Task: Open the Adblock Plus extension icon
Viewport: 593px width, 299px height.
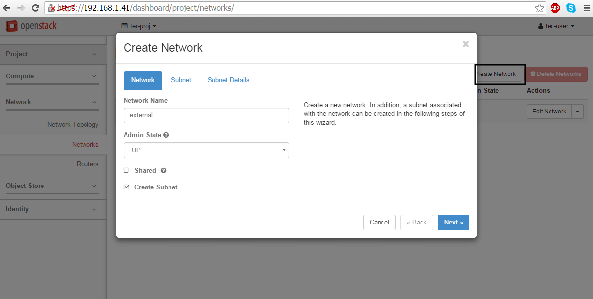Action: [555, 8]
